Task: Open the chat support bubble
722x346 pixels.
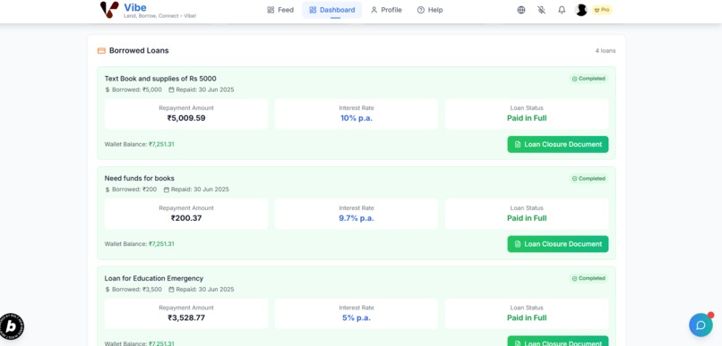Action: [701, 325]
